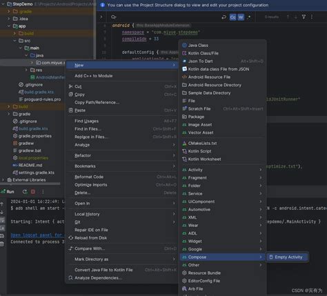Screen dimensions: 327x296
Task: Expand the Activity submenu arrow
Action: [261, 170]
